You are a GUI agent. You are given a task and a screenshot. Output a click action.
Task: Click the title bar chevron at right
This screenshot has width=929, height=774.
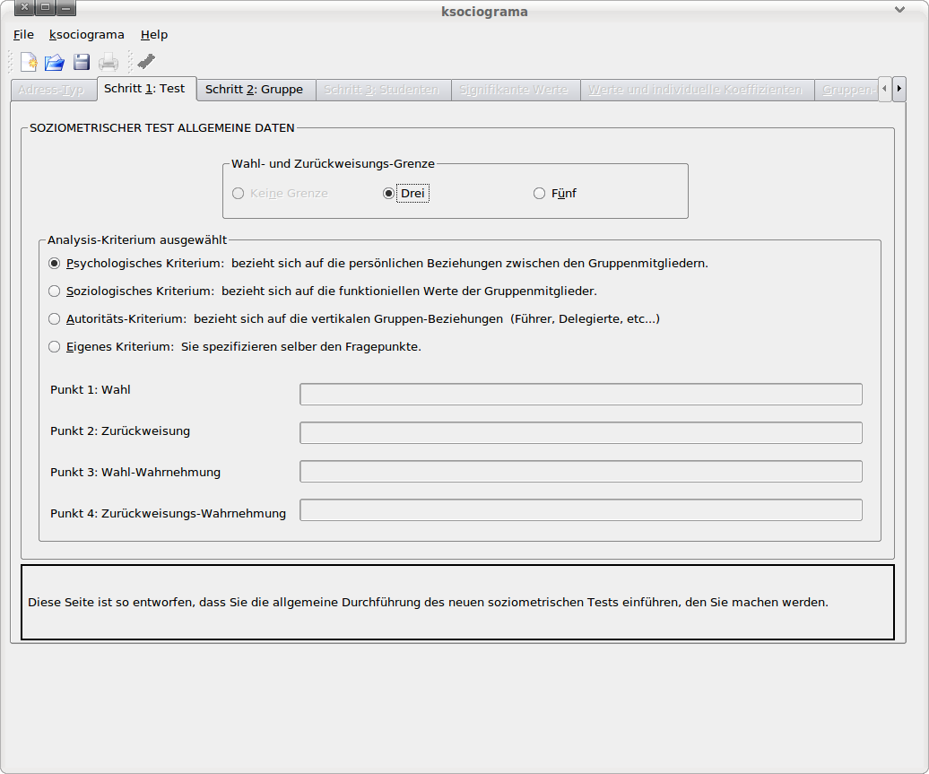point(899,10)
